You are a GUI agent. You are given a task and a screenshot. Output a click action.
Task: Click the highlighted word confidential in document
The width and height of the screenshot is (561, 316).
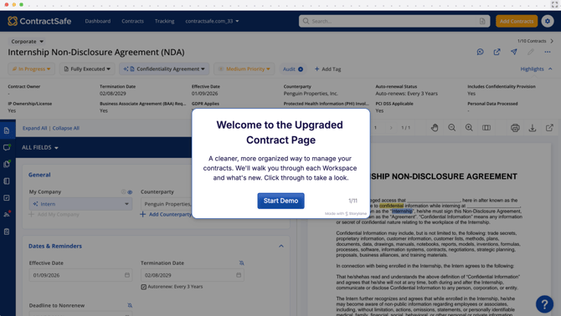(391, 206)
